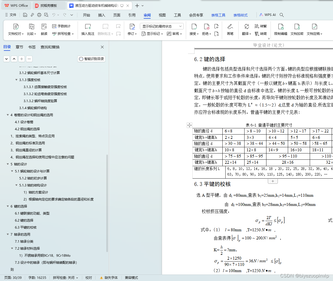Open the 文件 menu

coord(11,15)
